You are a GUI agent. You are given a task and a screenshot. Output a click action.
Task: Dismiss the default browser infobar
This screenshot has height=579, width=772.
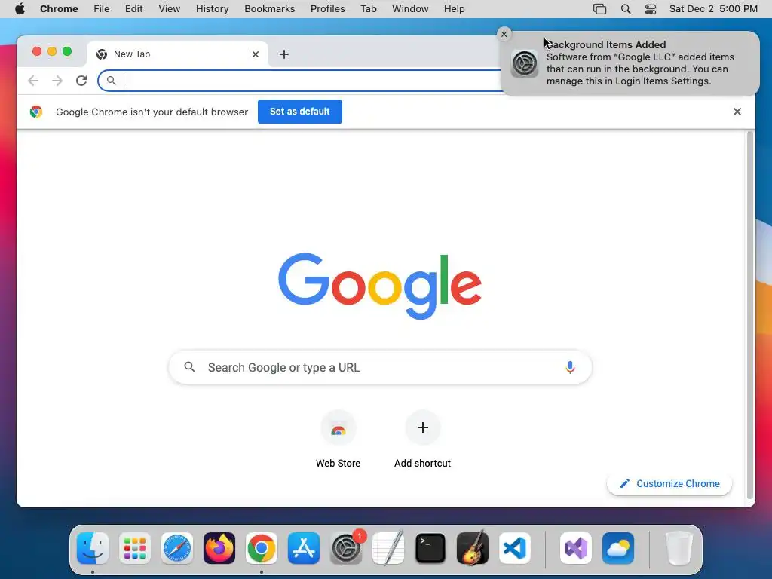pyautogui.click(x=737, y=112)
